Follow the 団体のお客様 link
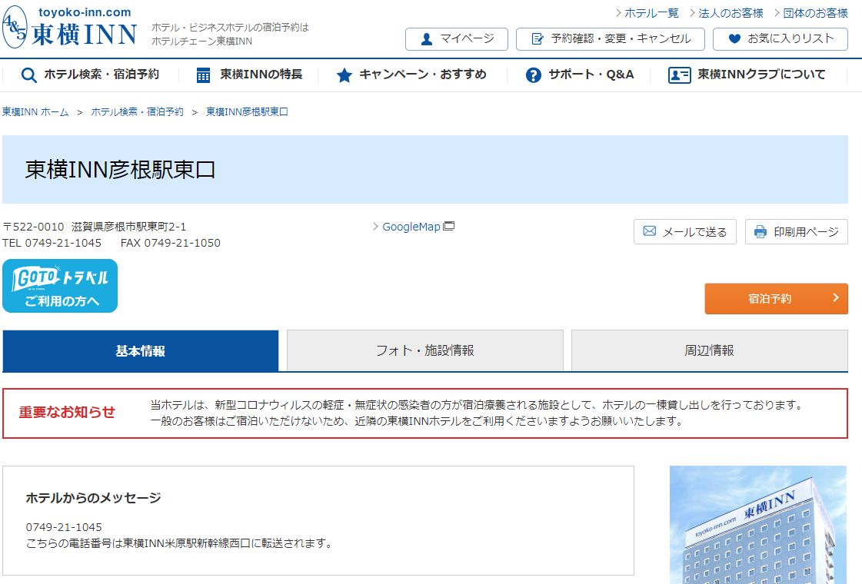The height and width of the screenshot is (584, 862). point(815,13)
